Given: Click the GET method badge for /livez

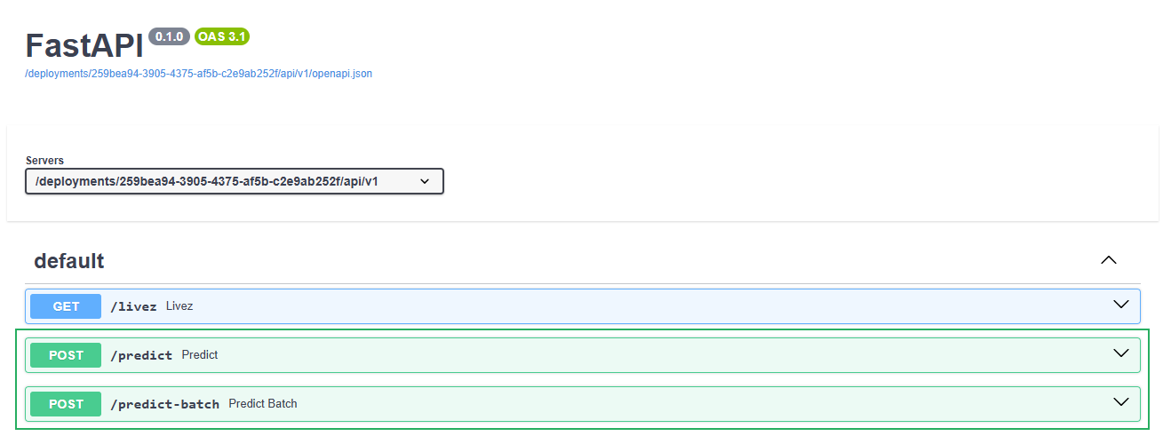Looking at the screenshot, I should coord(66,306).
